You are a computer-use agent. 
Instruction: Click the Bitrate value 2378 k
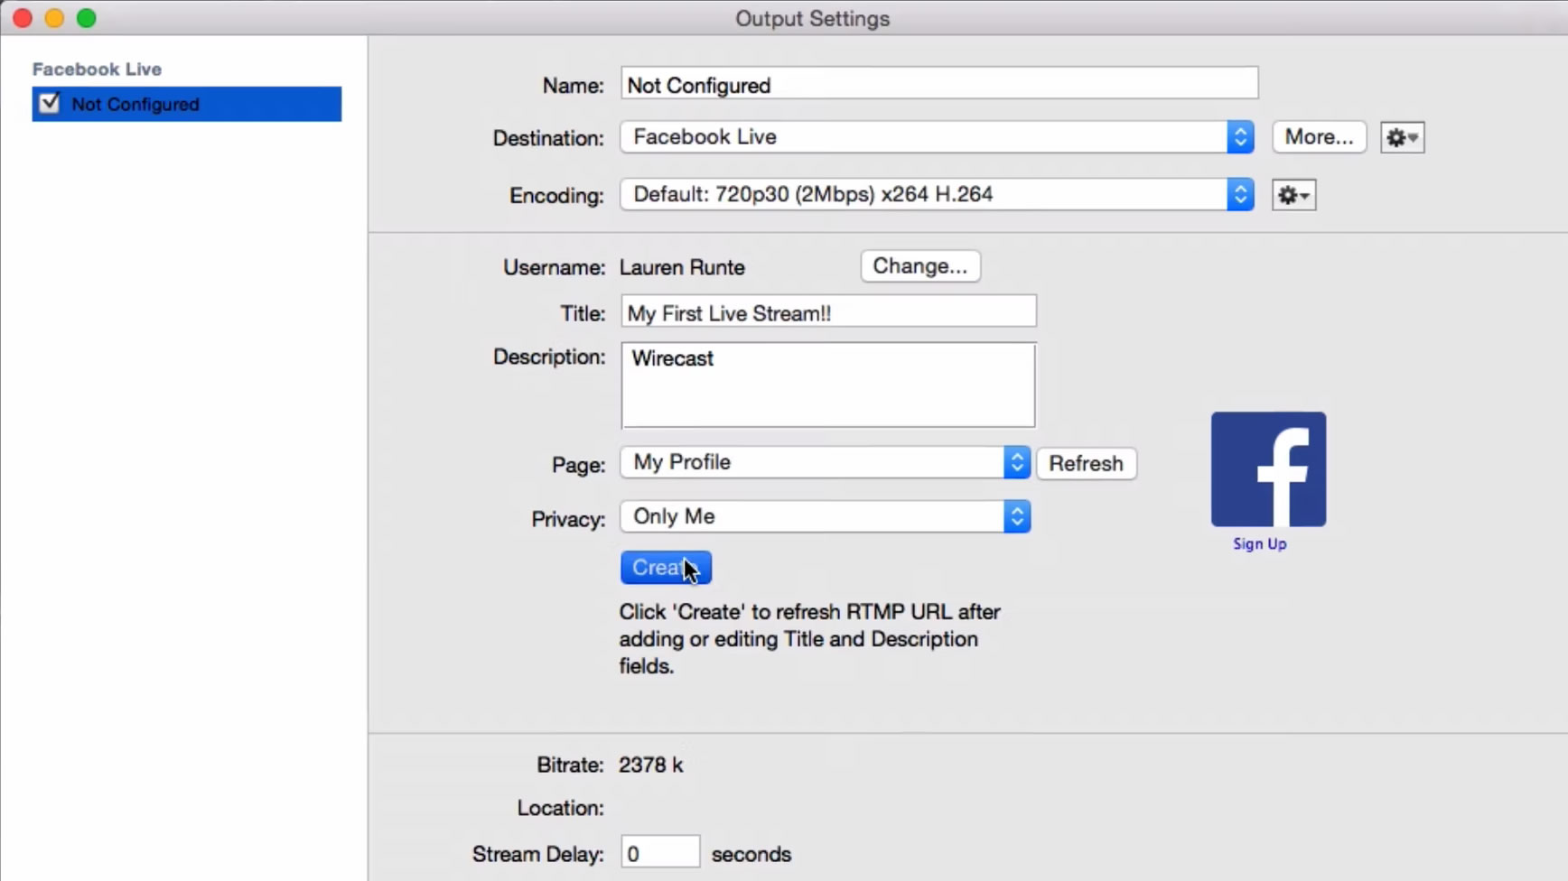[650, 765]
